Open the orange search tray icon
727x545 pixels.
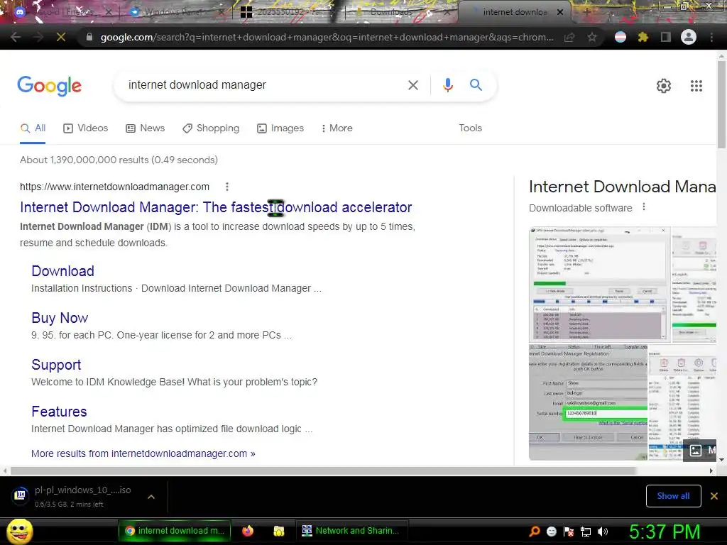[x=535, y=532]
